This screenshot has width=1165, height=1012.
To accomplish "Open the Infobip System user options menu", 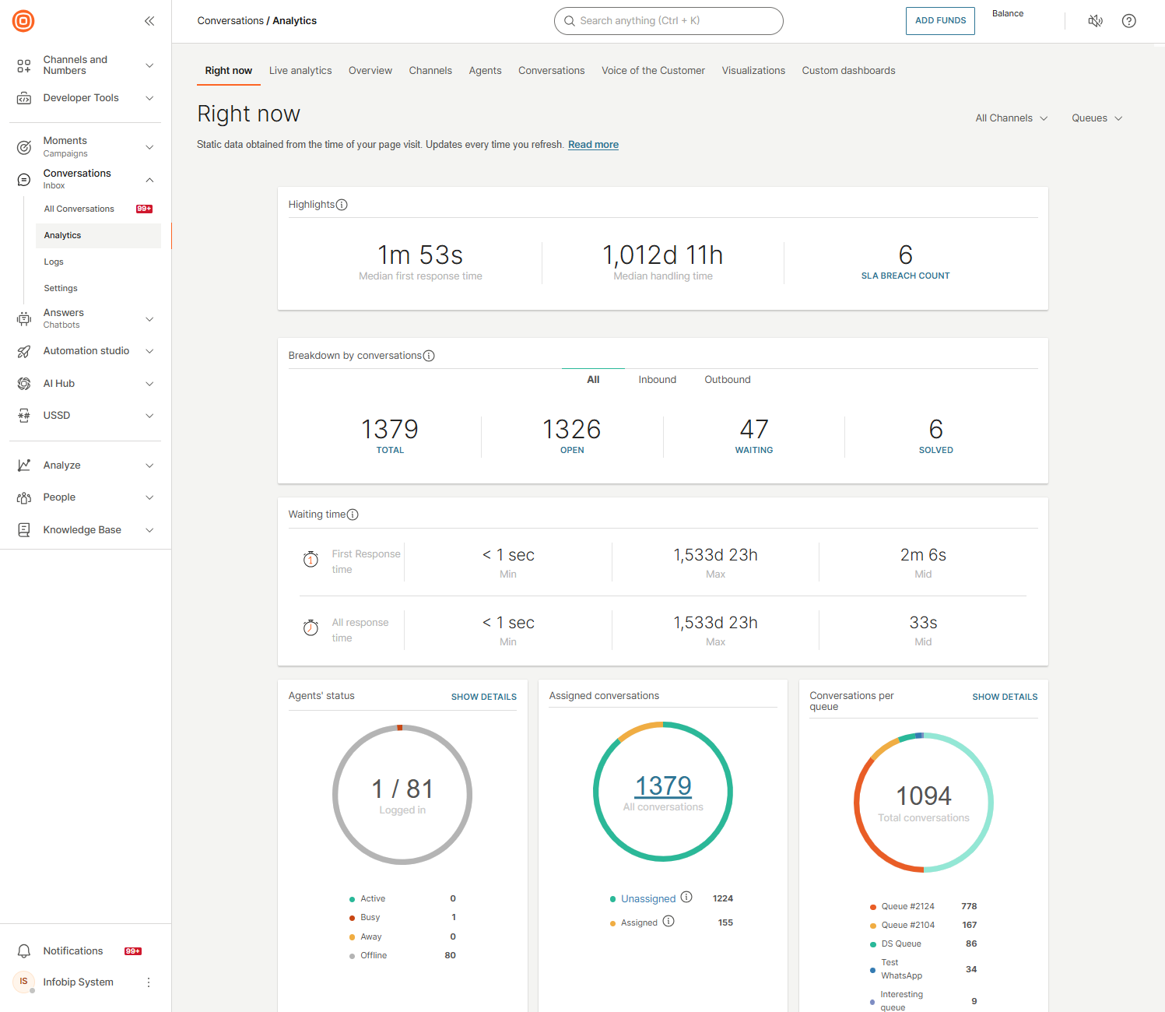I will point(149,982).
